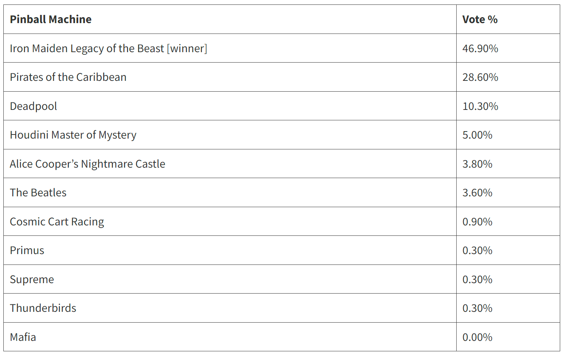Click the Supreme machine name
The image size is (568, 361).
32,279
